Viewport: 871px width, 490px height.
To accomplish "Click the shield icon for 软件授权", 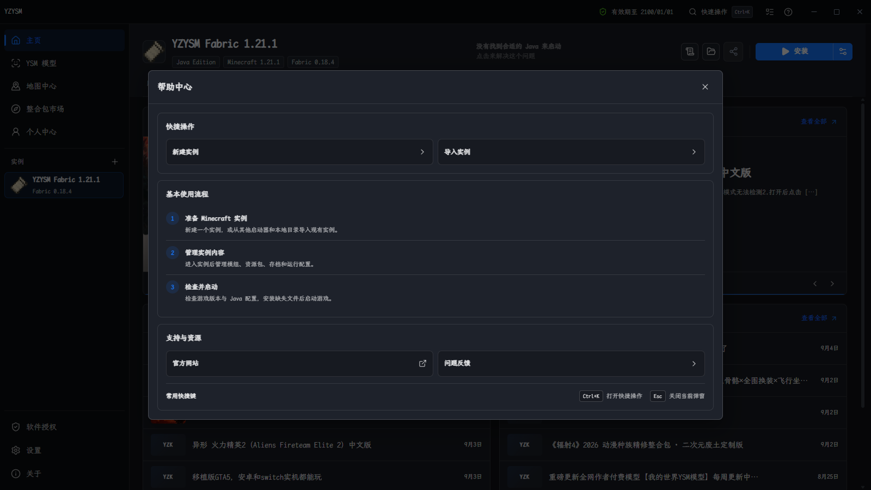I will pos(16,427).
